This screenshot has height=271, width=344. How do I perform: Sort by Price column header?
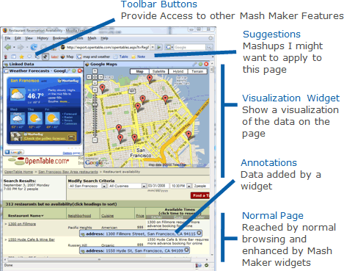coord(140,216)
